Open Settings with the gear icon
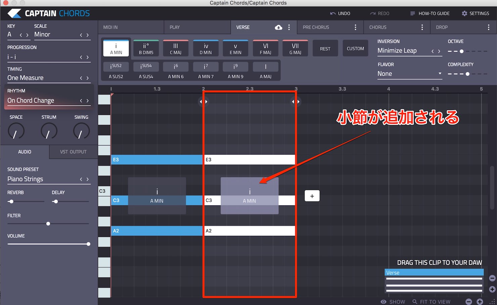The width and height of the screenshot is (497, 305). click(464, 13)
